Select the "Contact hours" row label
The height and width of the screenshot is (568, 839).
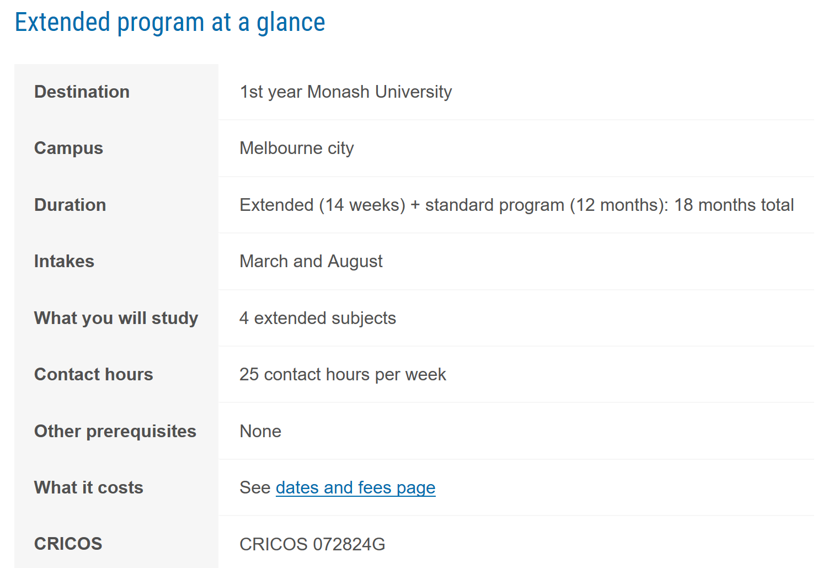coord(93,374)
